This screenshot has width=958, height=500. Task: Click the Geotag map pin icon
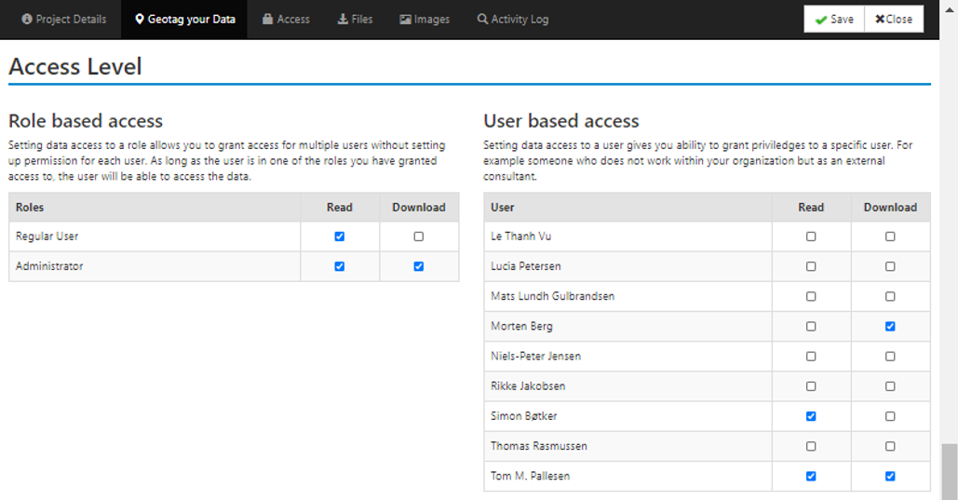point(140,19)
